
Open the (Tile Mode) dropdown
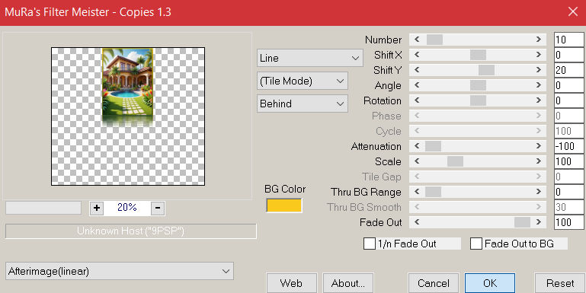tap(303, 81)
